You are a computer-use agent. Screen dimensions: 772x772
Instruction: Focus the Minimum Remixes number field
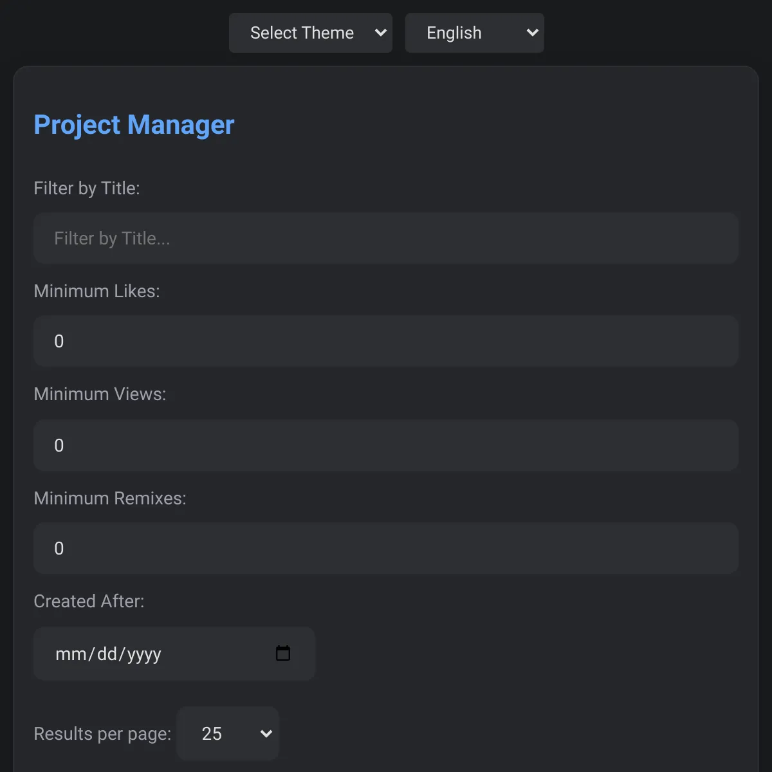click(x=386, y=548)
